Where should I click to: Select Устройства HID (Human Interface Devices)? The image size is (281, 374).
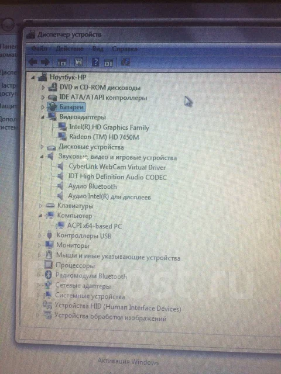pyautogui.click(x=118, y=307)
